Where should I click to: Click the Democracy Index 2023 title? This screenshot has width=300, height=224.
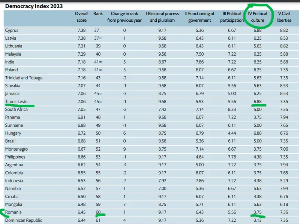tap(34, 6)
